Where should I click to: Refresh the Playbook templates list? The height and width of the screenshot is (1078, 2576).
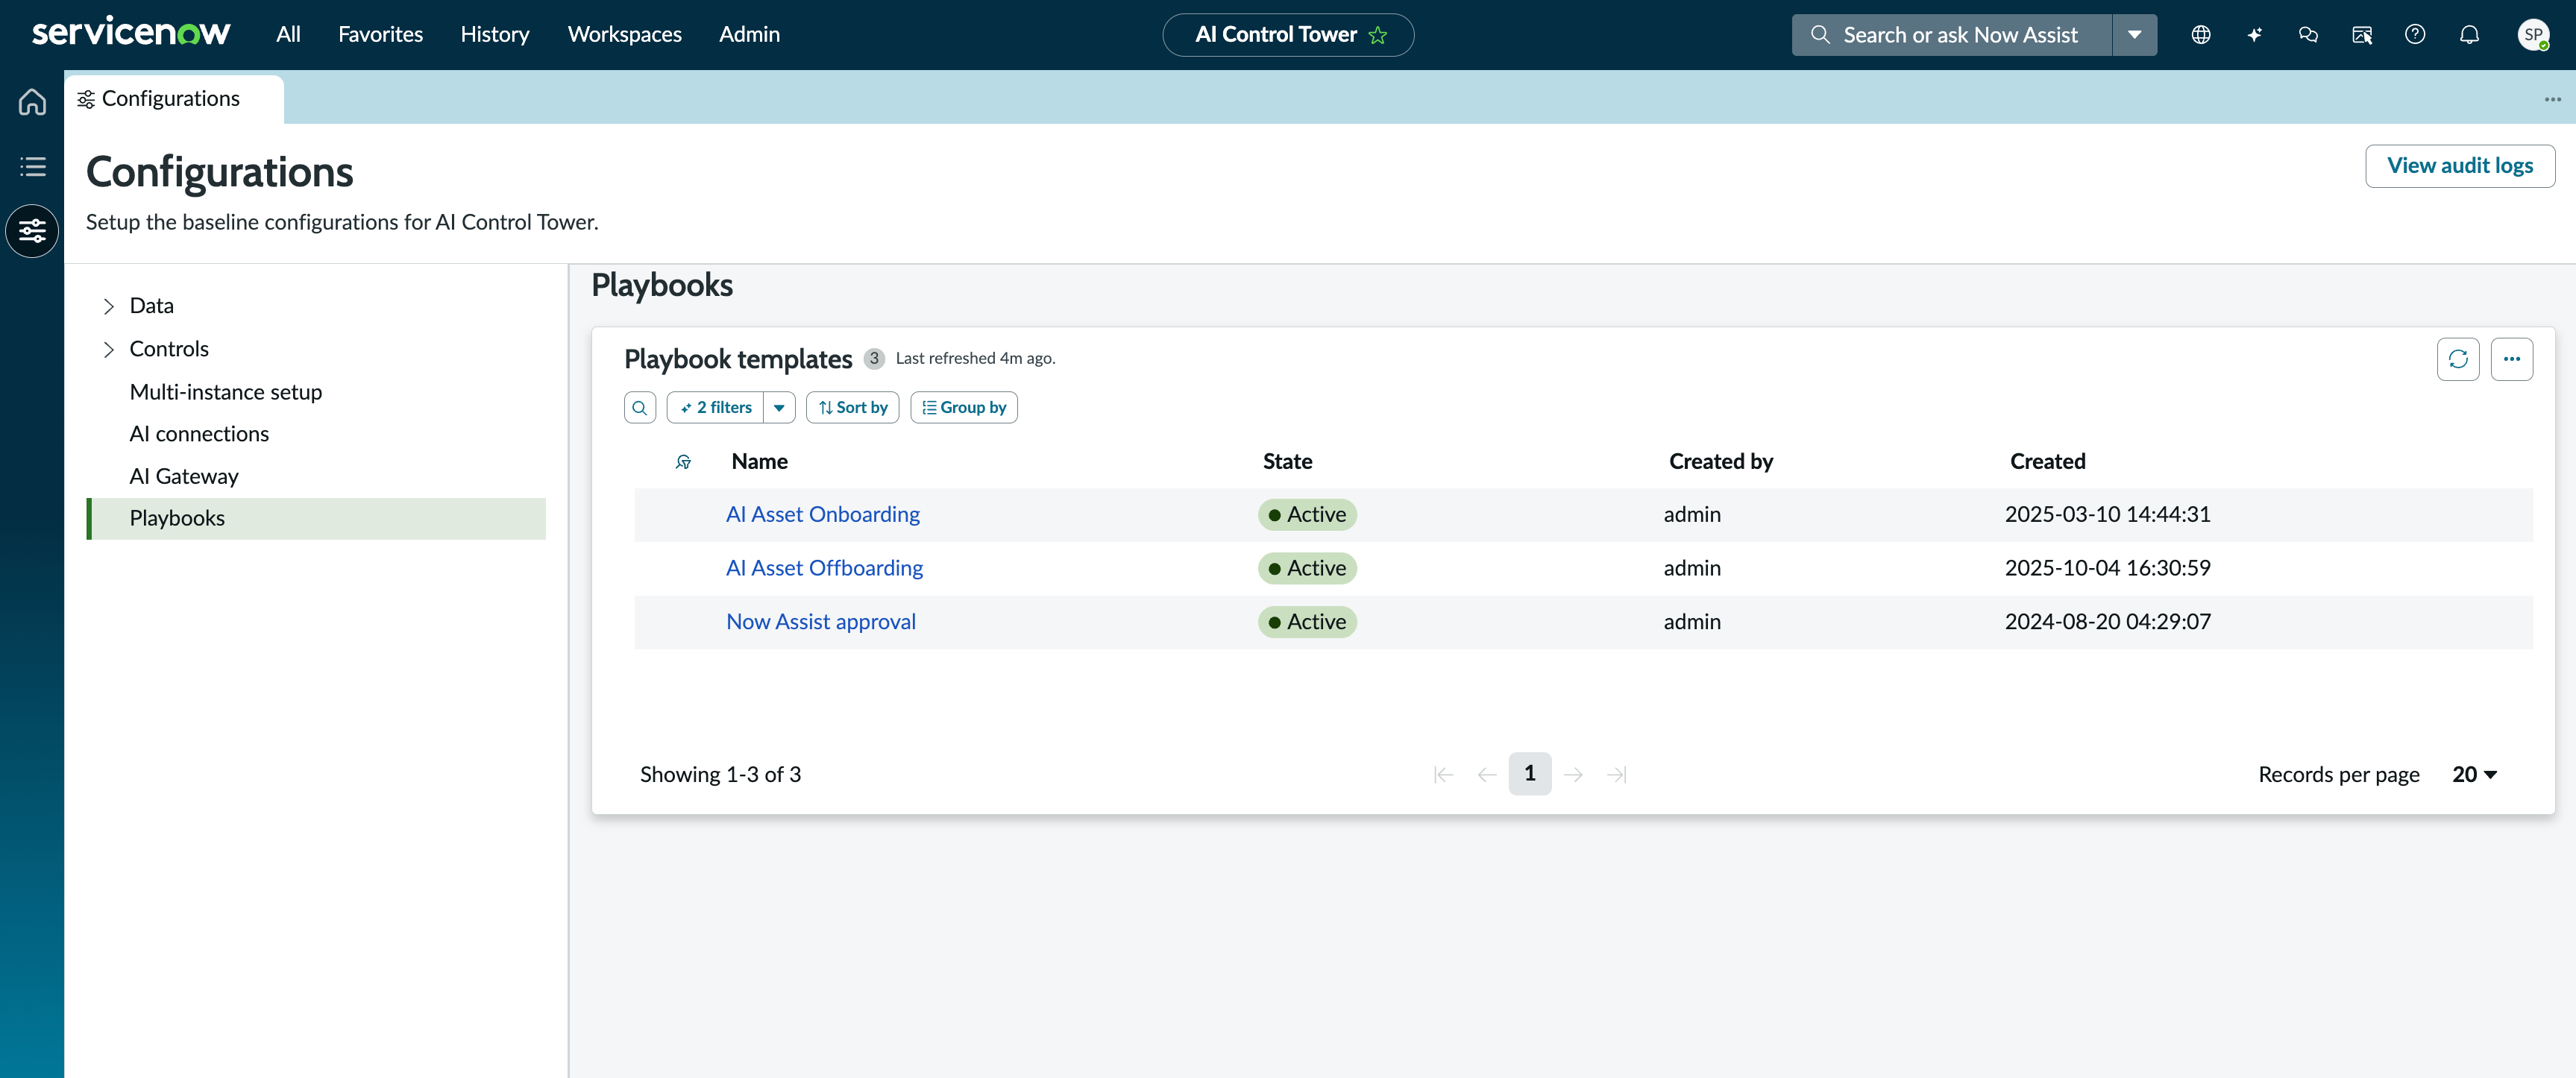(x=2458, y=359)
